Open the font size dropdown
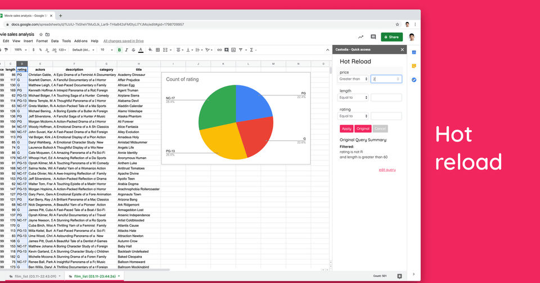540x283 pixels. 106,50
